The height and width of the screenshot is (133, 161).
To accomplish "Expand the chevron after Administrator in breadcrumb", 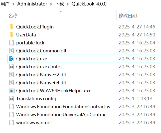I will (x=51, y=4).
